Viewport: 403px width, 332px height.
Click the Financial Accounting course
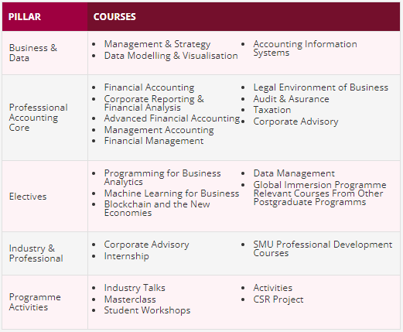pyautogui.click(x=149, y=87)
